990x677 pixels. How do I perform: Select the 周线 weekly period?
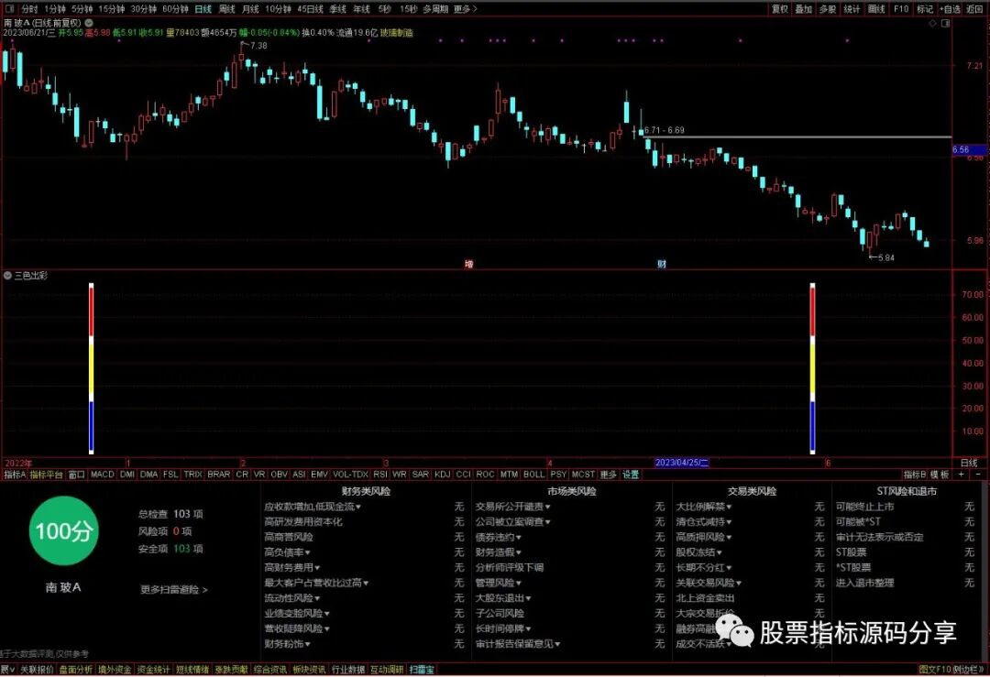click(226, 9)
